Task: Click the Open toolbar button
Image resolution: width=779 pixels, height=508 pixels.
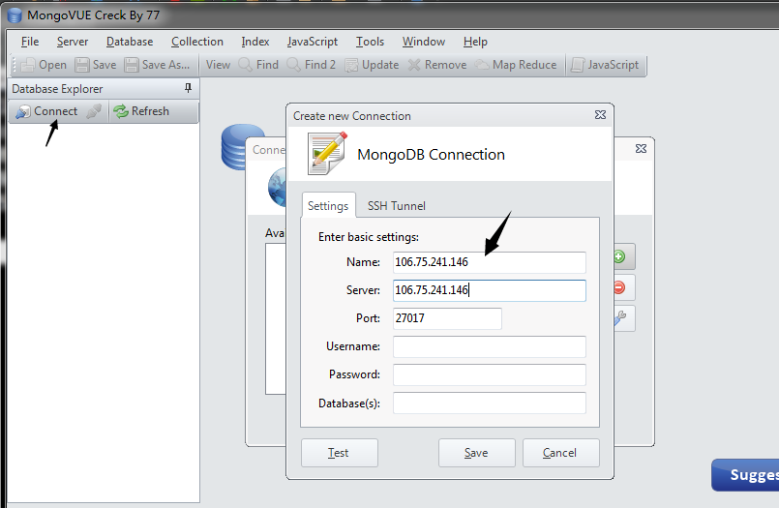Action: [44, 65]
